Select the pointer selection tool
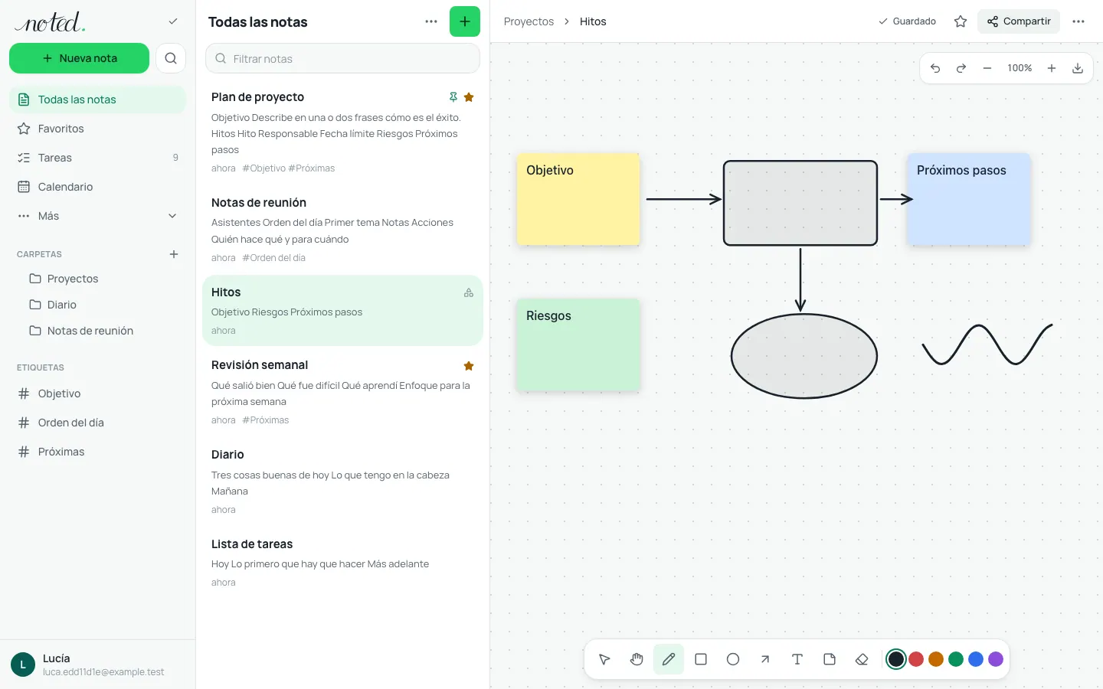1103x689 pixels. (604, 659)
